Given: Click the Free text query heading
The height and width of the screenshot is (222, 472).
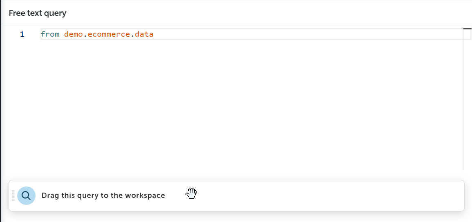Looking at the screenshot, I should click(38, 13).
